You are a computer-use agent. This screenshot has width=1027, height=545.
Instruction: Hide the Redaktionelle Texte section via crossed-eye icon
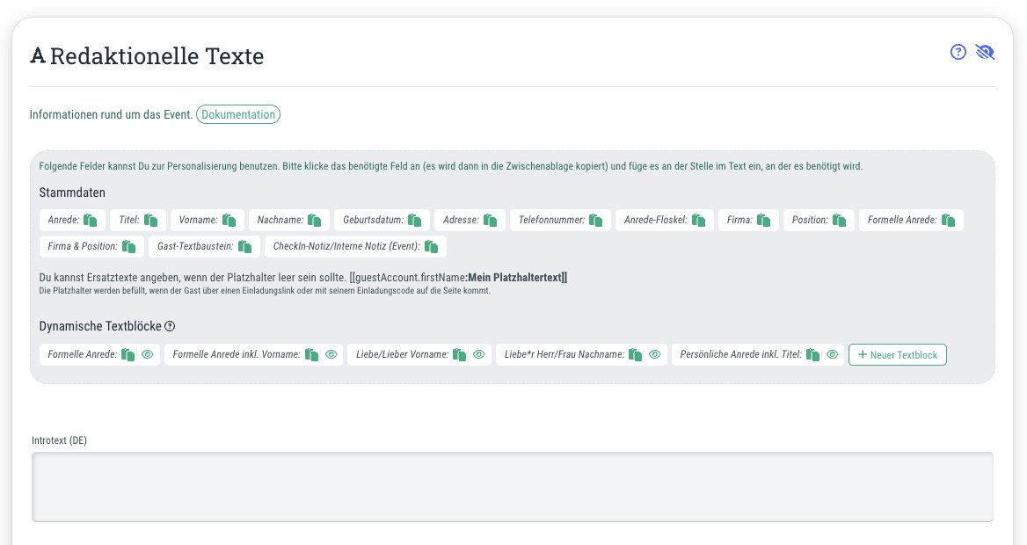985,52
